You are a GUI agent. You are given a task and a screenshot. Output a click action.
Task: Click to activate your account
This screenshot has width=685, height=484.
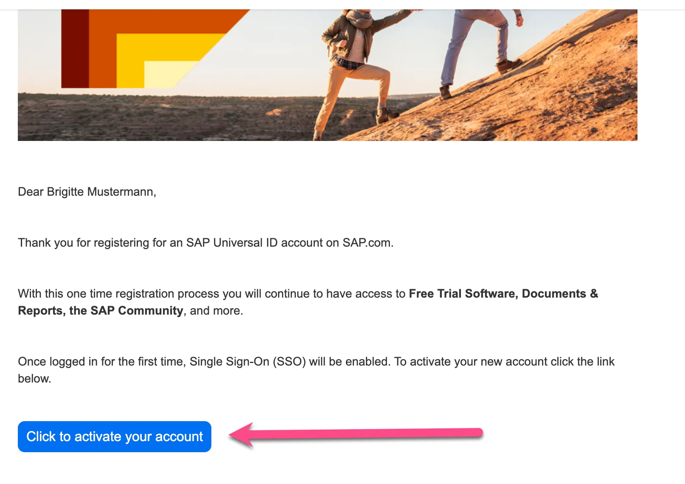click(x=114, y=436)
